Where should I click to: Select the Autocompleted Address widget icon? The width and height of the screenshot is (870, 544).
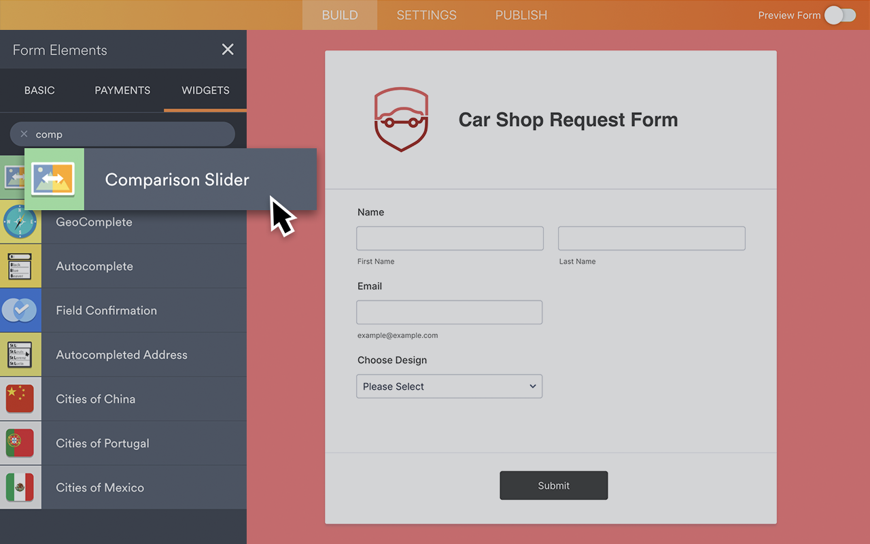tap(20, 354)
